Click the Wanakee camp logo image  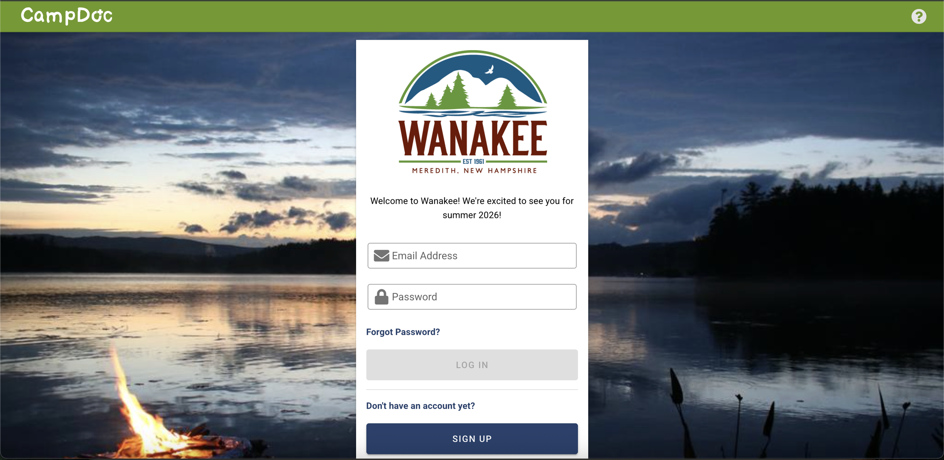(x=473, y=112)
